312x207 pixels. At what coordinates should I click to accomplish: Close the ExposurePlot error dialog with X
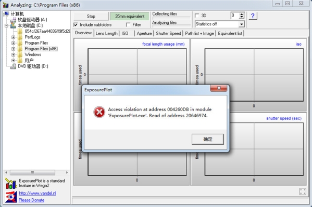point(219,88)
